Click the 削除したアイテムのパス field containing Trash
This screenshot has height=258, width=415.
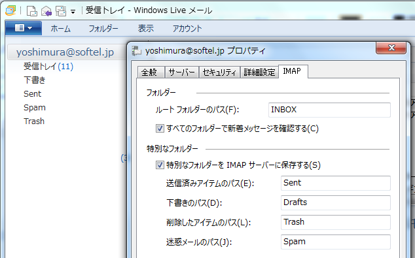(x=335, y=222)
